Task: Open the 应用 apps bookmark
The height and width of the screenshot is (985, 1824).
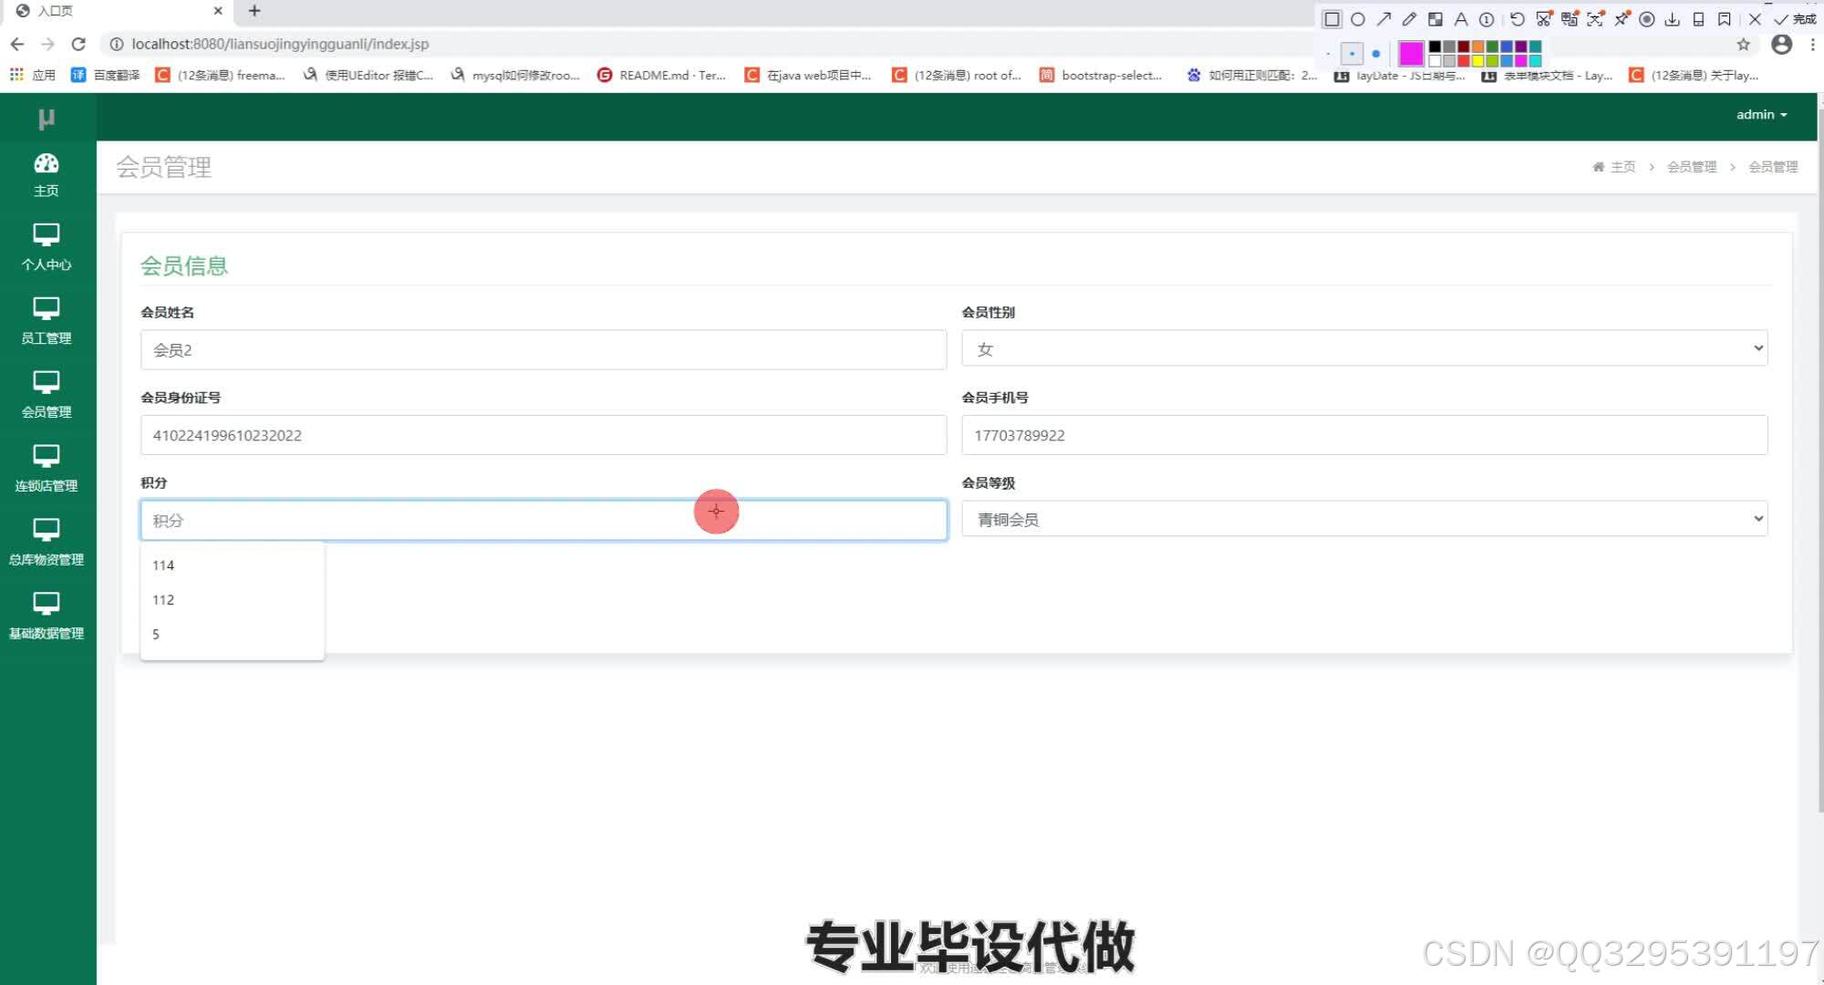Action: 33,75
